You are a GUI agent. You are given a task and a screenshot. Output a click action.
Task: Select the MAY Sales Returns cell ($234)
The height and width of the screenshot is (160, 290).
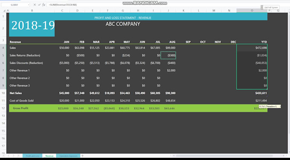(x=126, y=55)
